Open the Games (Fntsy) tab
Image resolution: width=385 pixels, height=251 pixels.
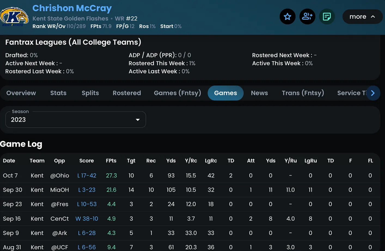[178, 93]
